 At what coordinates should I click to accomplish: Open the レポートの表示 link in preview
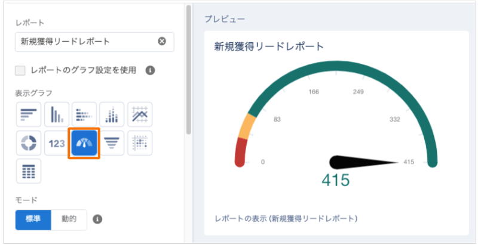[286, 218]
